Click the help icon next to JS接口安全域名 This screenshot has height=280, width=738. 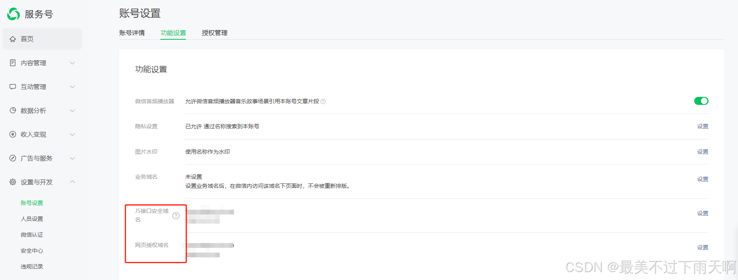(176, 216)
